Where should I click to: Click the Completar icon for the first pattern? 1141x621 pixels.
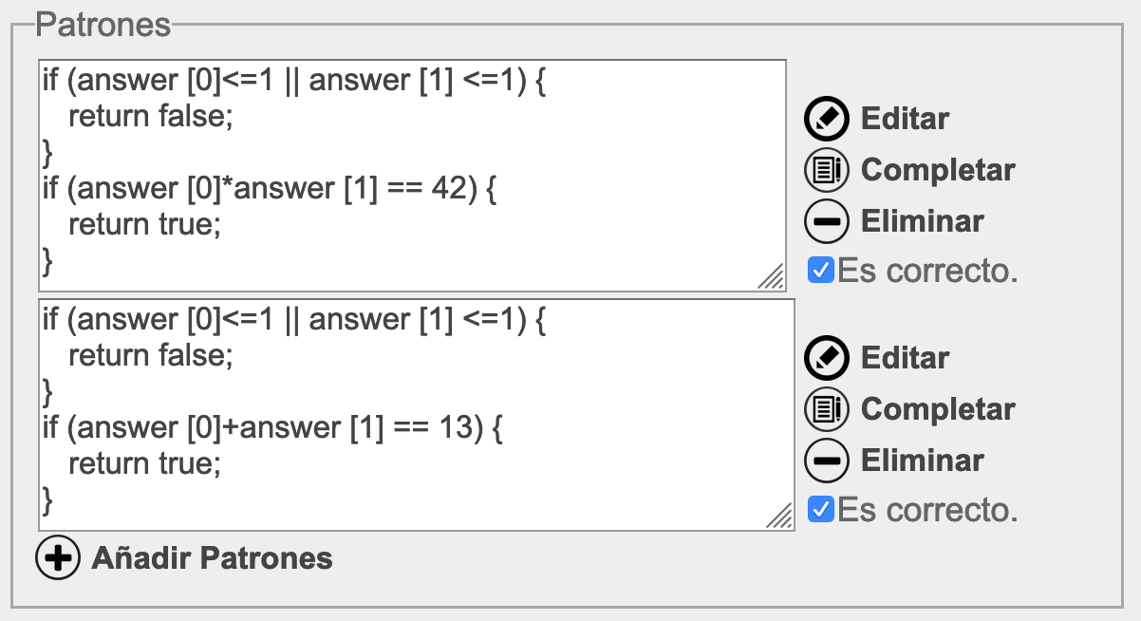pos(826,170)
